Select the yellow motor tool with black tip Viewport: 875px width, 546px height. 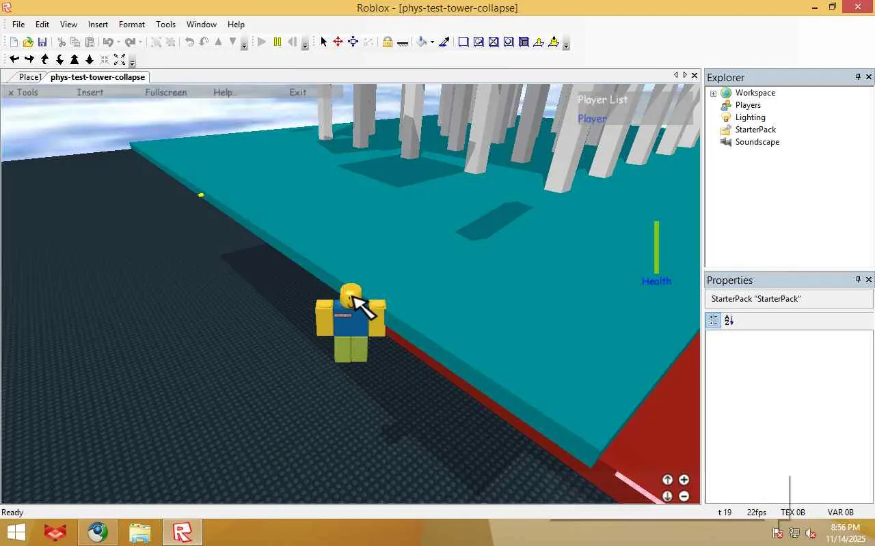click(x=554, y=42)
